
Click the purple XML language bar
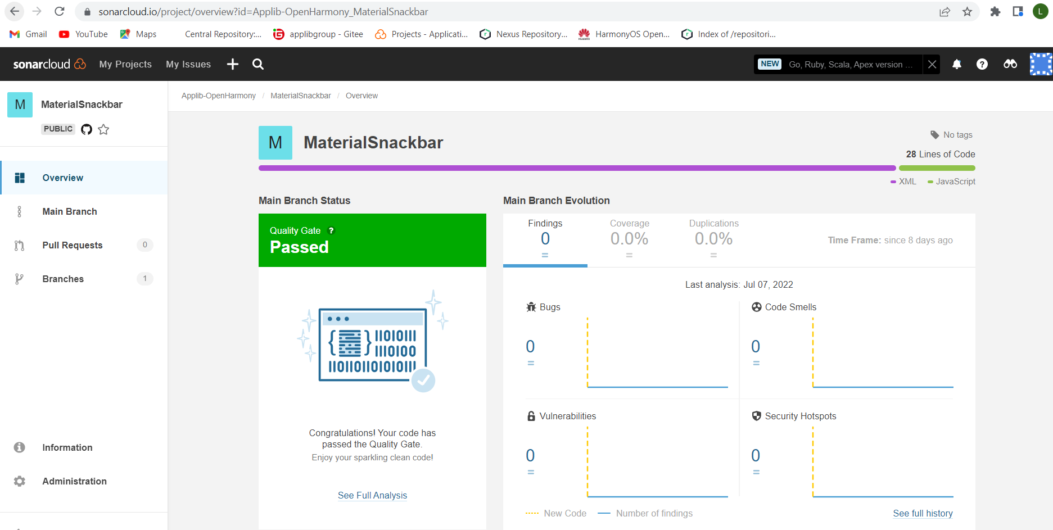point(577,168)
